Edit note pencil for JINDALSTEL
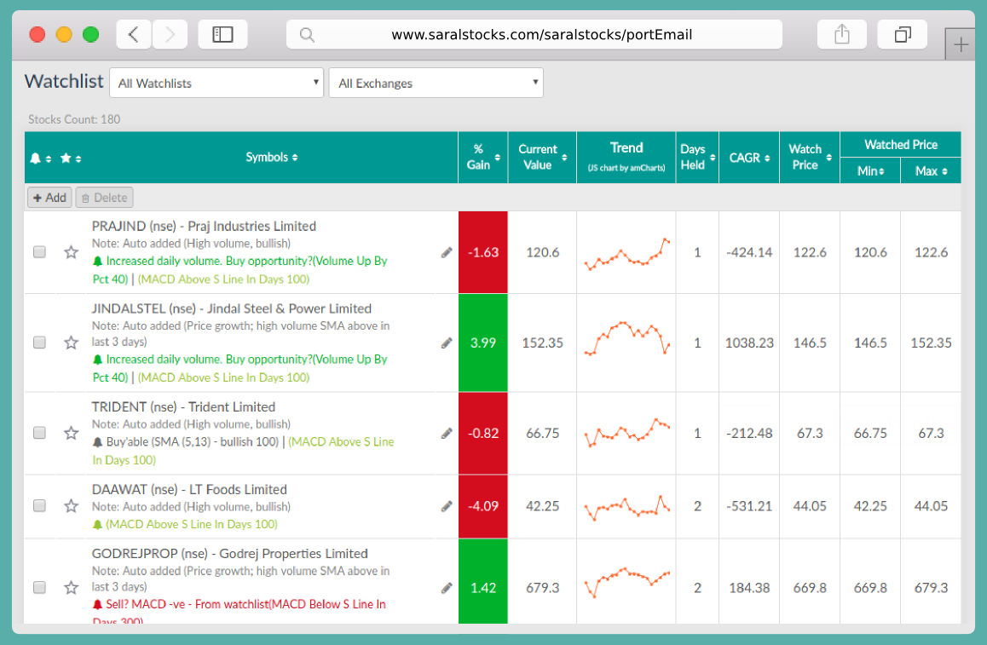 pyautogui.click(x=447, y=343)
